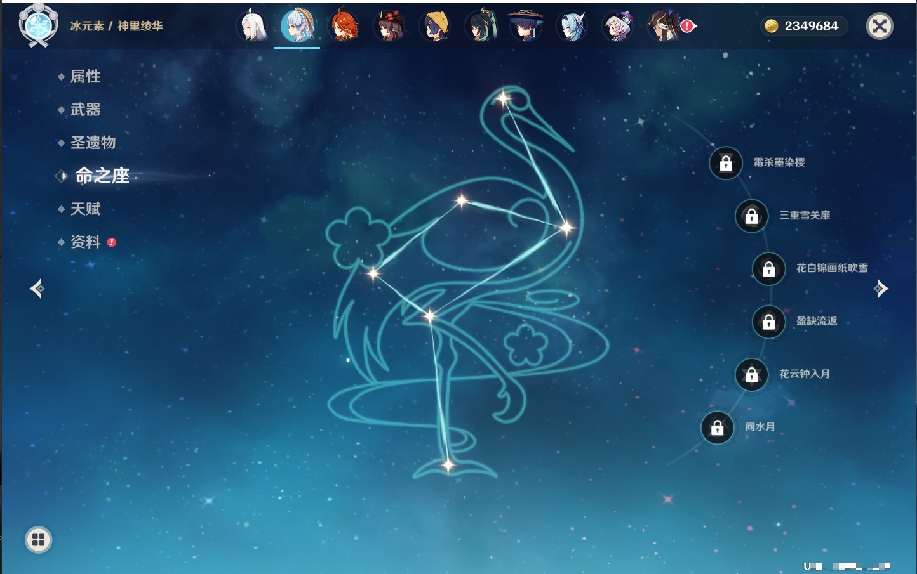This screenshot has width=917, height=574.
Task: Go to next character with right arrow
Action: (x=881, y=289)
